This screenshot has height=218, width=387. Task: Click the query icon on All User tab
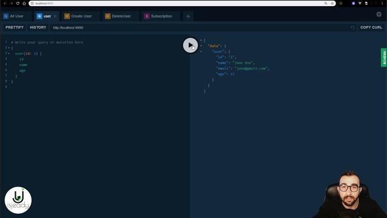[x=6, y=16]
